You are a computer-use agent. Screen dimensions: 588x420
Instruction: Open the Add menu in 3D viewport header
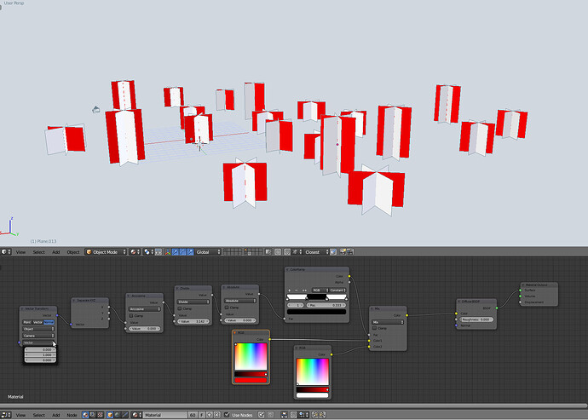(56, 252)
